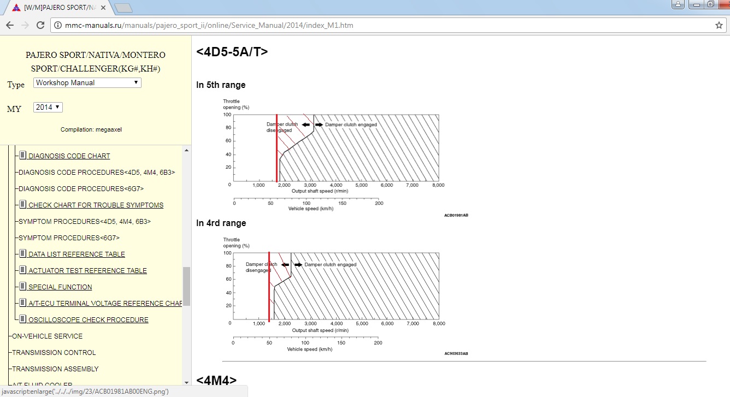The image size is (730, 397).
Task: Expand the TRANSMISSION CONTROL section
Action: pos(54,352)
